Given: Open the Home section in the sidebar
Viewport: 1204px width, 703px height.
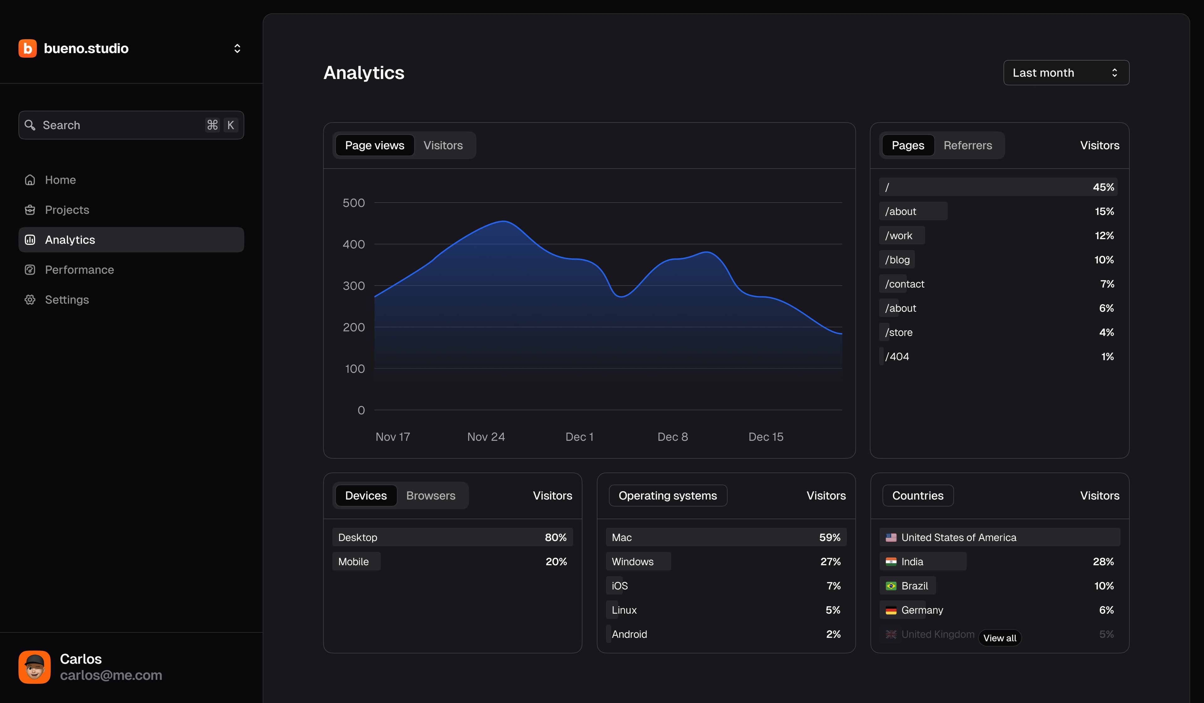Looking at the screenshot, I should 60,180.
